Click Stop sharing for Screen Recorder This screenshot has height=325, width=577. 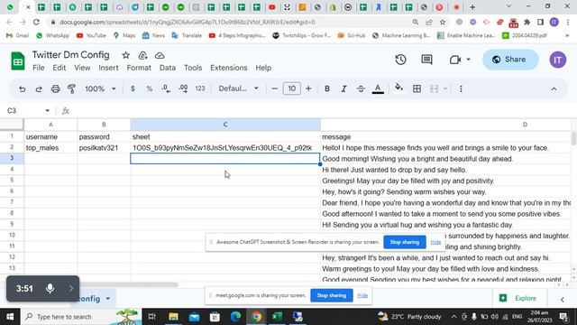405,242
